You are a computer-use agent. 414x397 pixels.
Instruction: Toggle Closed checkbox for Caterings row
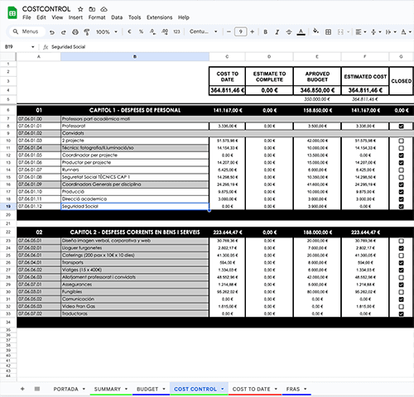pos(402,256)
